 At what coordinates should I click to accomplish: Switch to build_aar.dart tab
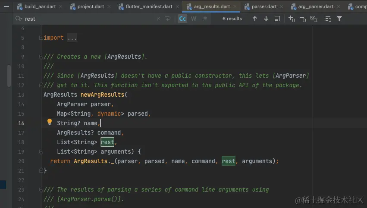coord(40,6)
